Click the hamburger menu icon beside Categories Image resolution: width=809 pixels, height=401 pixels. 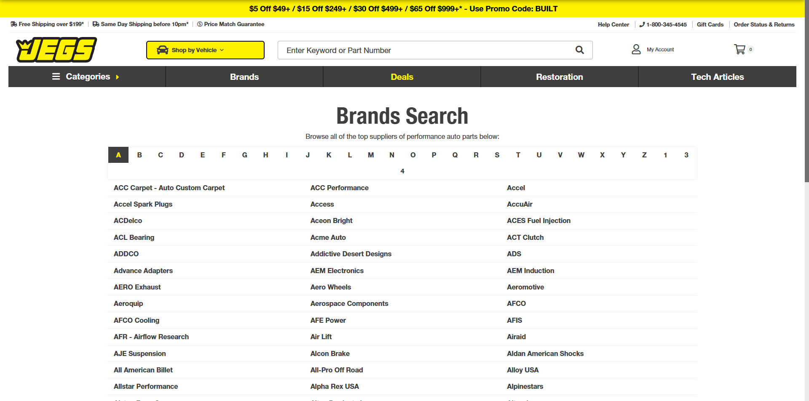(56, 77)
